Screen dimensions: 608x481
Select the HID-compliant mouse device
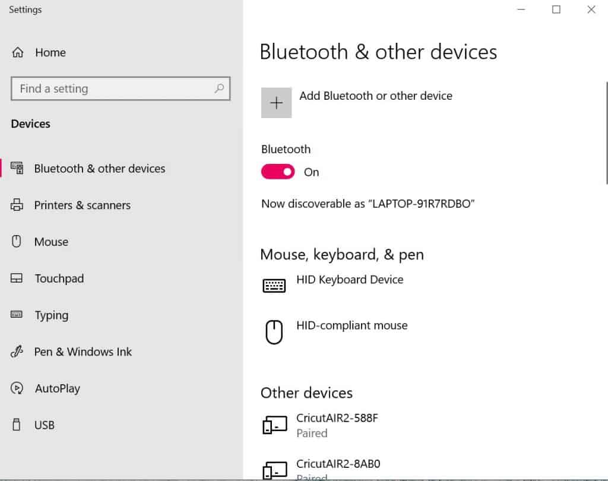click(351, 325)
